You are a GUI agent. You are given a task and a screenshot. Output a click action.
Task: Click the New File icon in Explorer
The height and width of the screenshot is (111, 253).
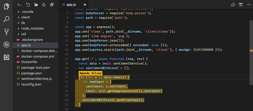(x=28, y=5)
